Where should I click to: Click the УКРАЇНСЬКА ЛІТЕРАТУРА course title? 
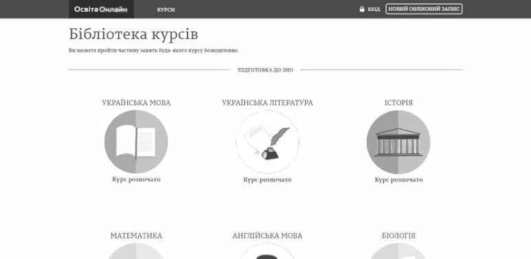[x=267, y=103]
